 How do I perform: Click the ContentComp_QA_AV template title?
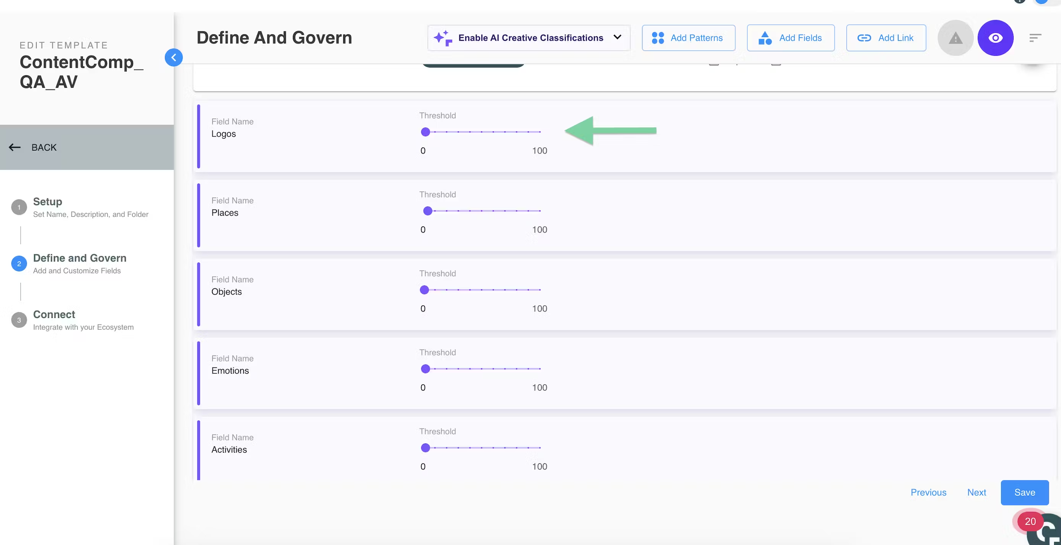click(82, 72)
